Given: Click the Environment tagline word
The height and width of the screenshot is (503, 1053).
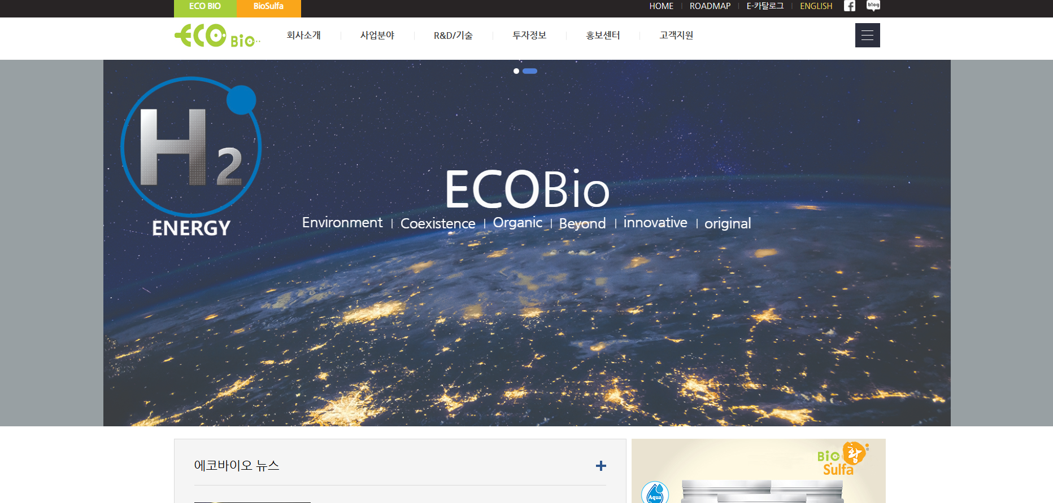Looking at the screenshot, I should coord(342,223).
